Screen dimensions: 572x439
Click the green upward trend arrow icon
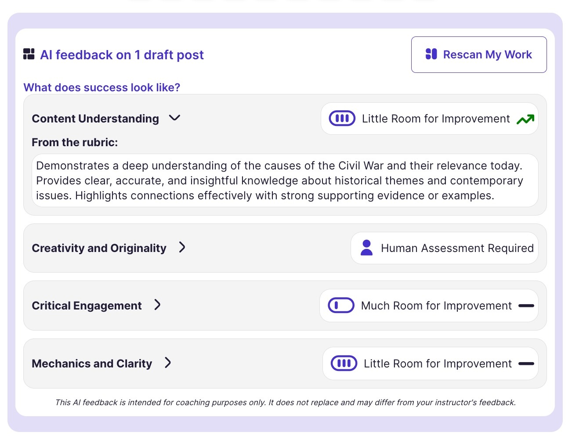(x=525, y=119)
